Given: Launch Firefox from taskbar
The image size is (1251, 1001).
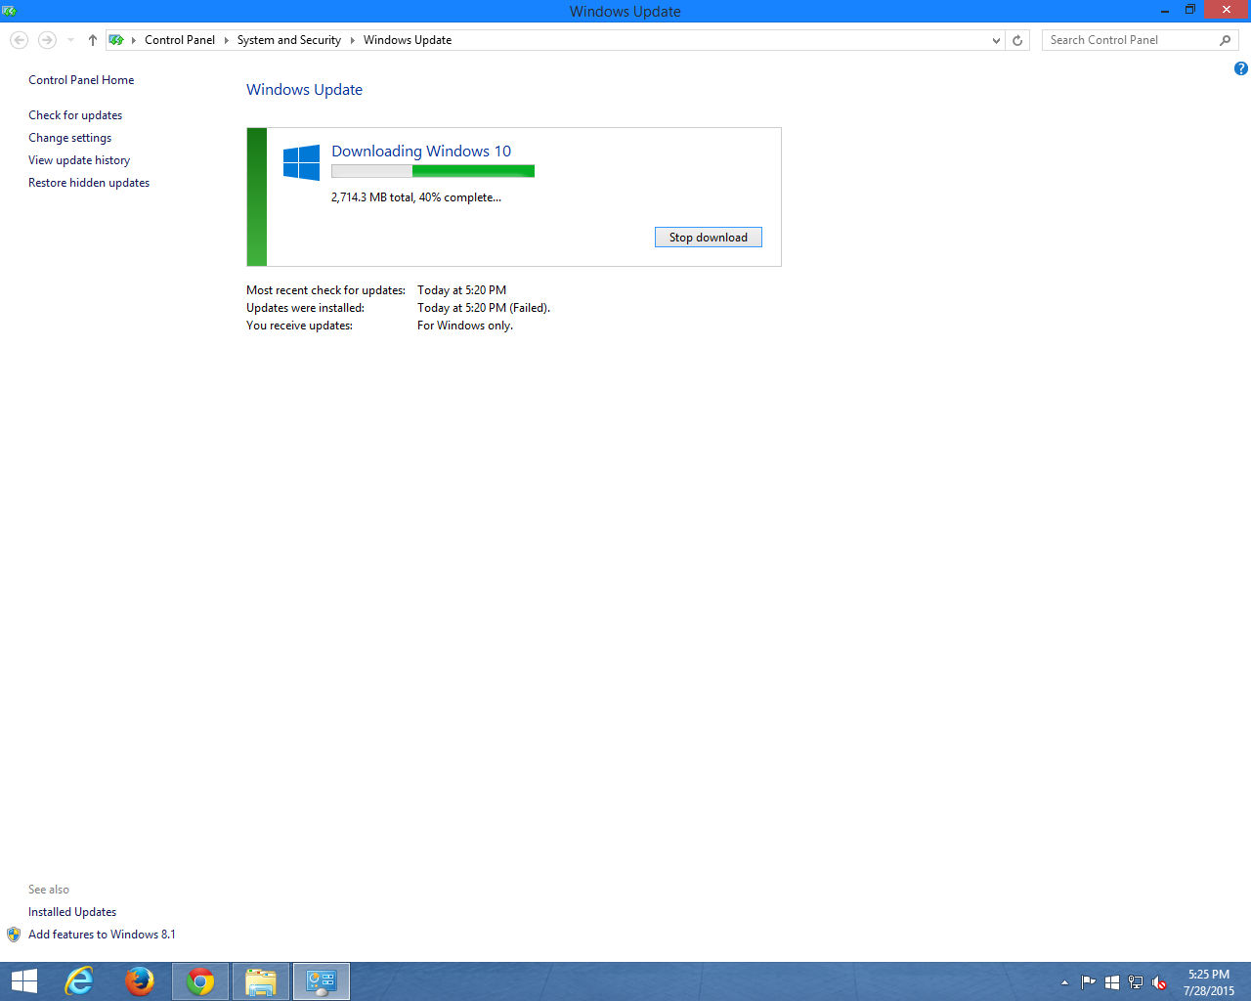Looking at the screenshot, I should (x=140, y=981).
